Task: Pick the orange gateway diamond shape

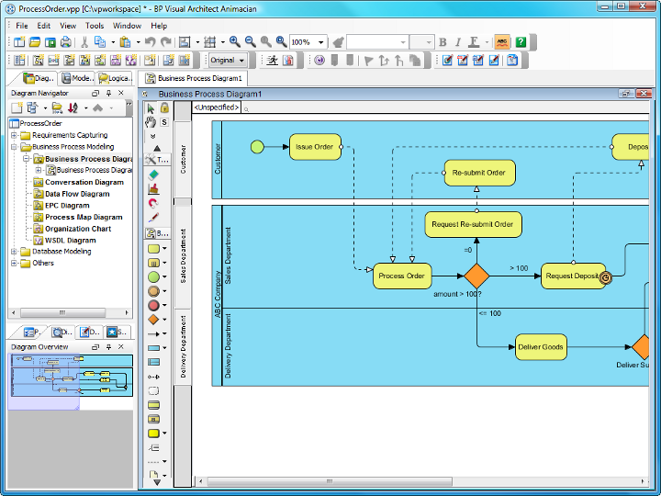Action: tap(153, 320)
